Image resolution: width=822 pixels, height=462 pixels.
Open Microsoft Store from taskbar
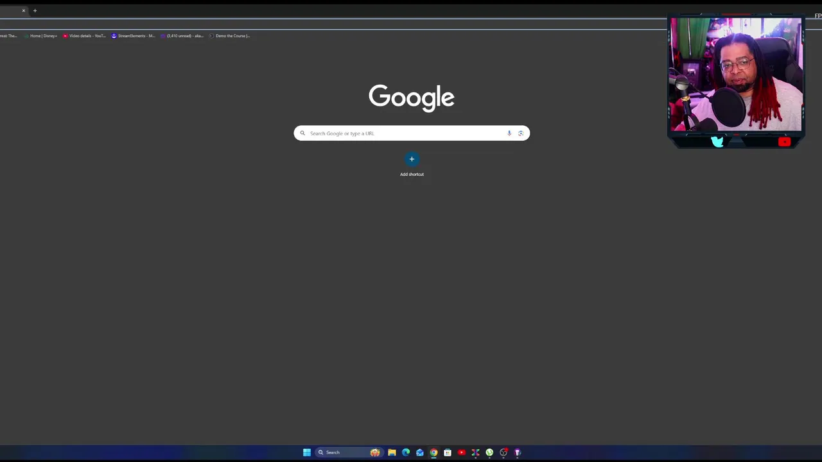click(x=448, y=452)
